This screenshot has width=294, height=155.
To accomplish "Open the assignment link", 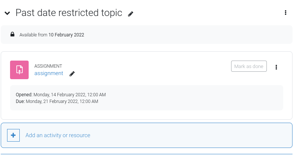I will point(49,73).
